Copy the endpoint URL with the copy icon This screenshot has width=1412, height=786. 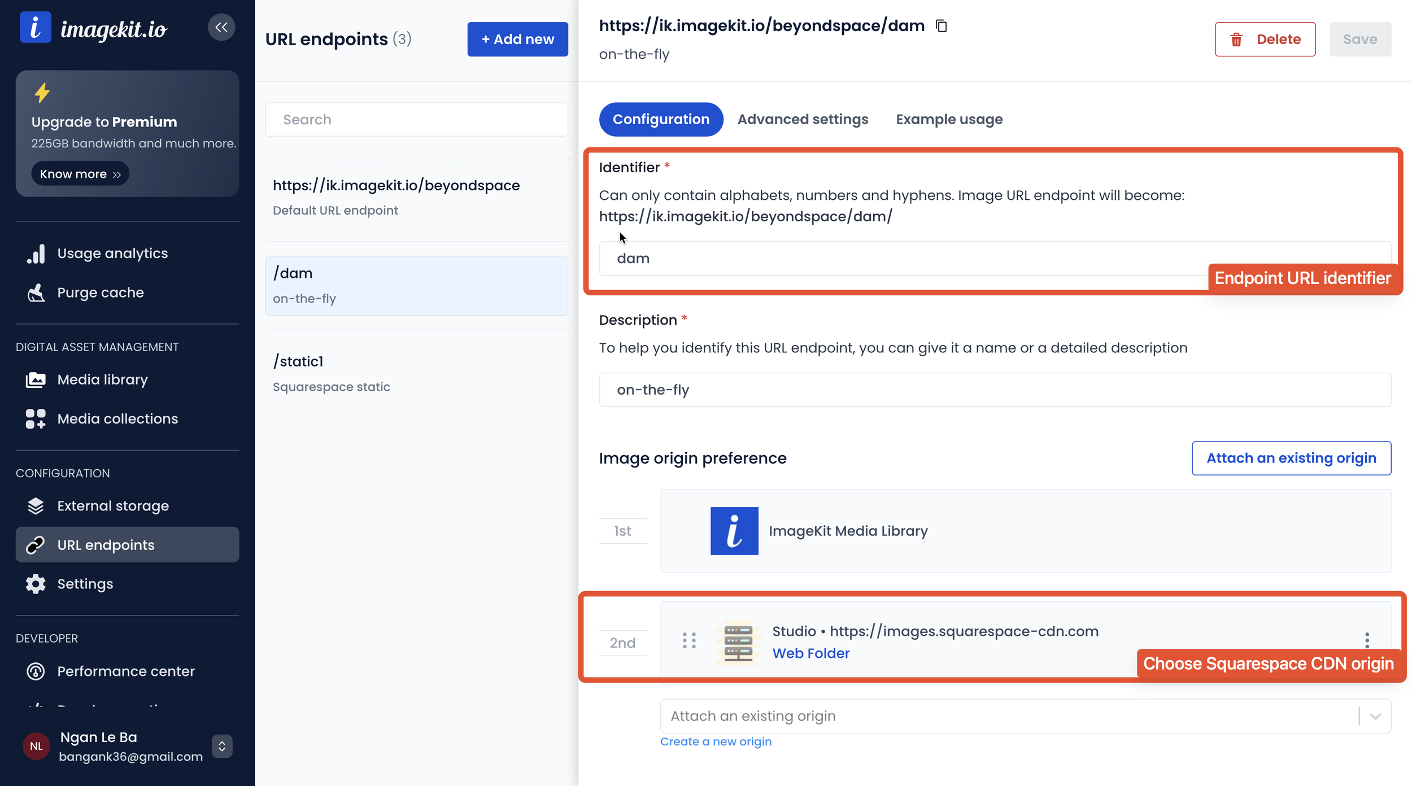[941, 26]
